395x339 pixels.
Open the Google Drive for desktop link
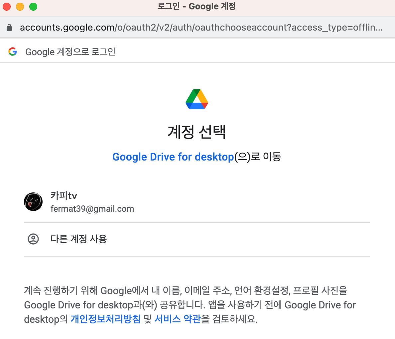pos(173,157)
